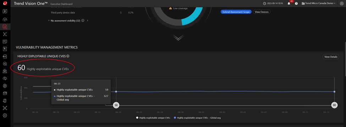Open the lightning bolt sidebar icon
Screen dimensions: 346x127
click(5, 49)
